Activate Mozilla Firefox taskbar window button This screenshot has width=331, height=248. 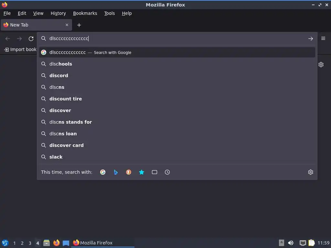(103, 243)
